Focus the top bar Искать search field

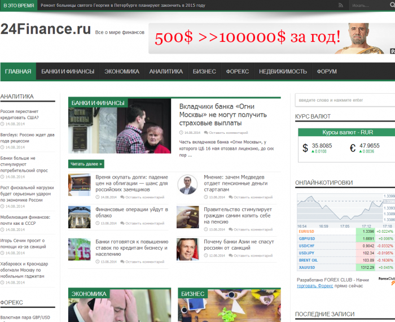(x=368, y=5)
